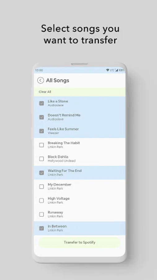Check the Breaking The Habit checkbox
Screen dimensions: 157x280
point(42,145)
